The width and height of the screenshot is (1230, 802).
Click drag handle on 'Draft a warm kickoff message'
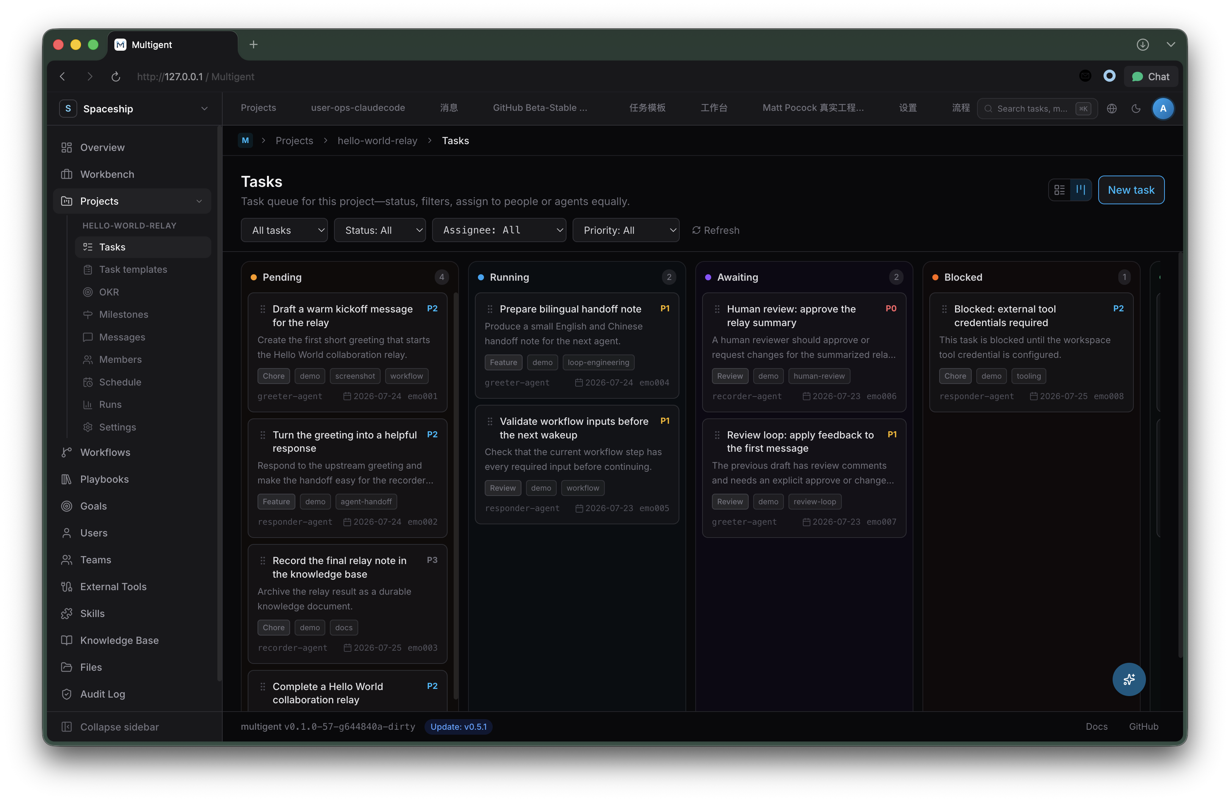tap(262, 309)
